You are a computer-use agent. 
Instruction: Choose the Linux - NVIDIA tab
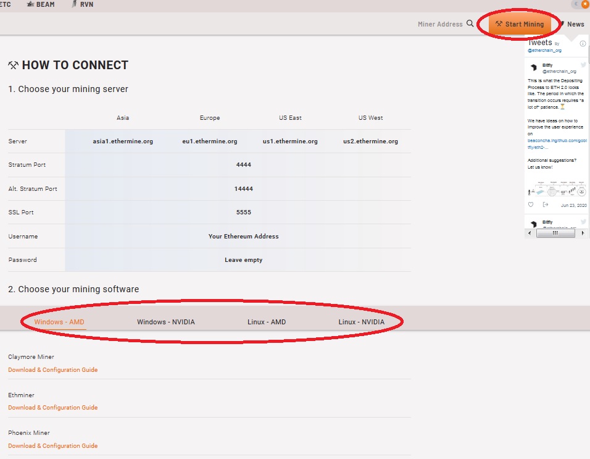361,322
